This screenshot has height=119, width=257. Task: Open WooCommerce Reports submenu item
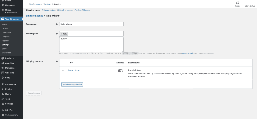point(5,41)
